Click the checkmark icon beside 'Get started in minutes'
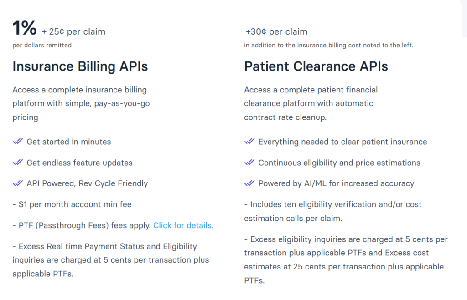Viewport: 467px width, 300px height. click(x=18, y=142)
